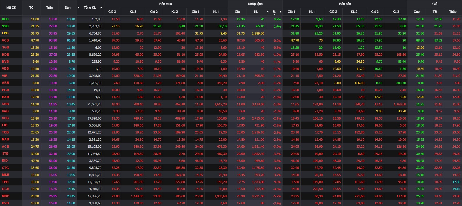
Task: Click the left arrow beside Tổng KL
Action: click(x=78, y=8)
